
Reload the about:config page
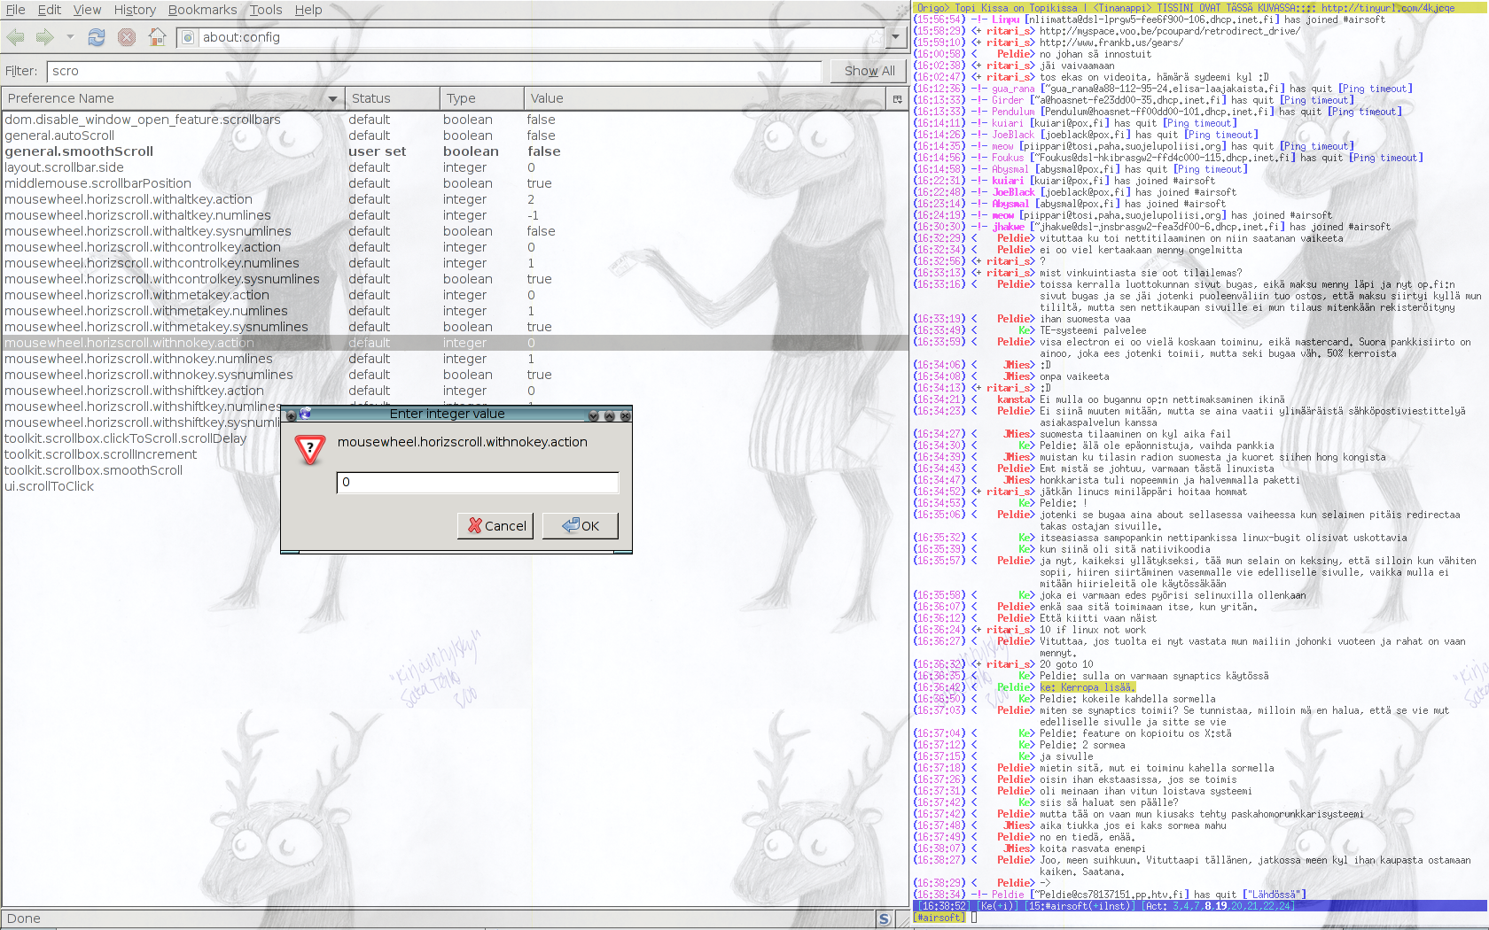click(x=97, y=37)
